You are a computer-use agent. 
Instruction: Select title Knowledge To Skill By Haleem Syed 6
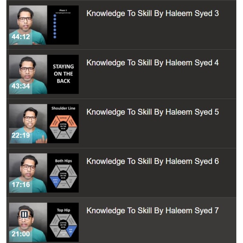[x=153, y=161]
